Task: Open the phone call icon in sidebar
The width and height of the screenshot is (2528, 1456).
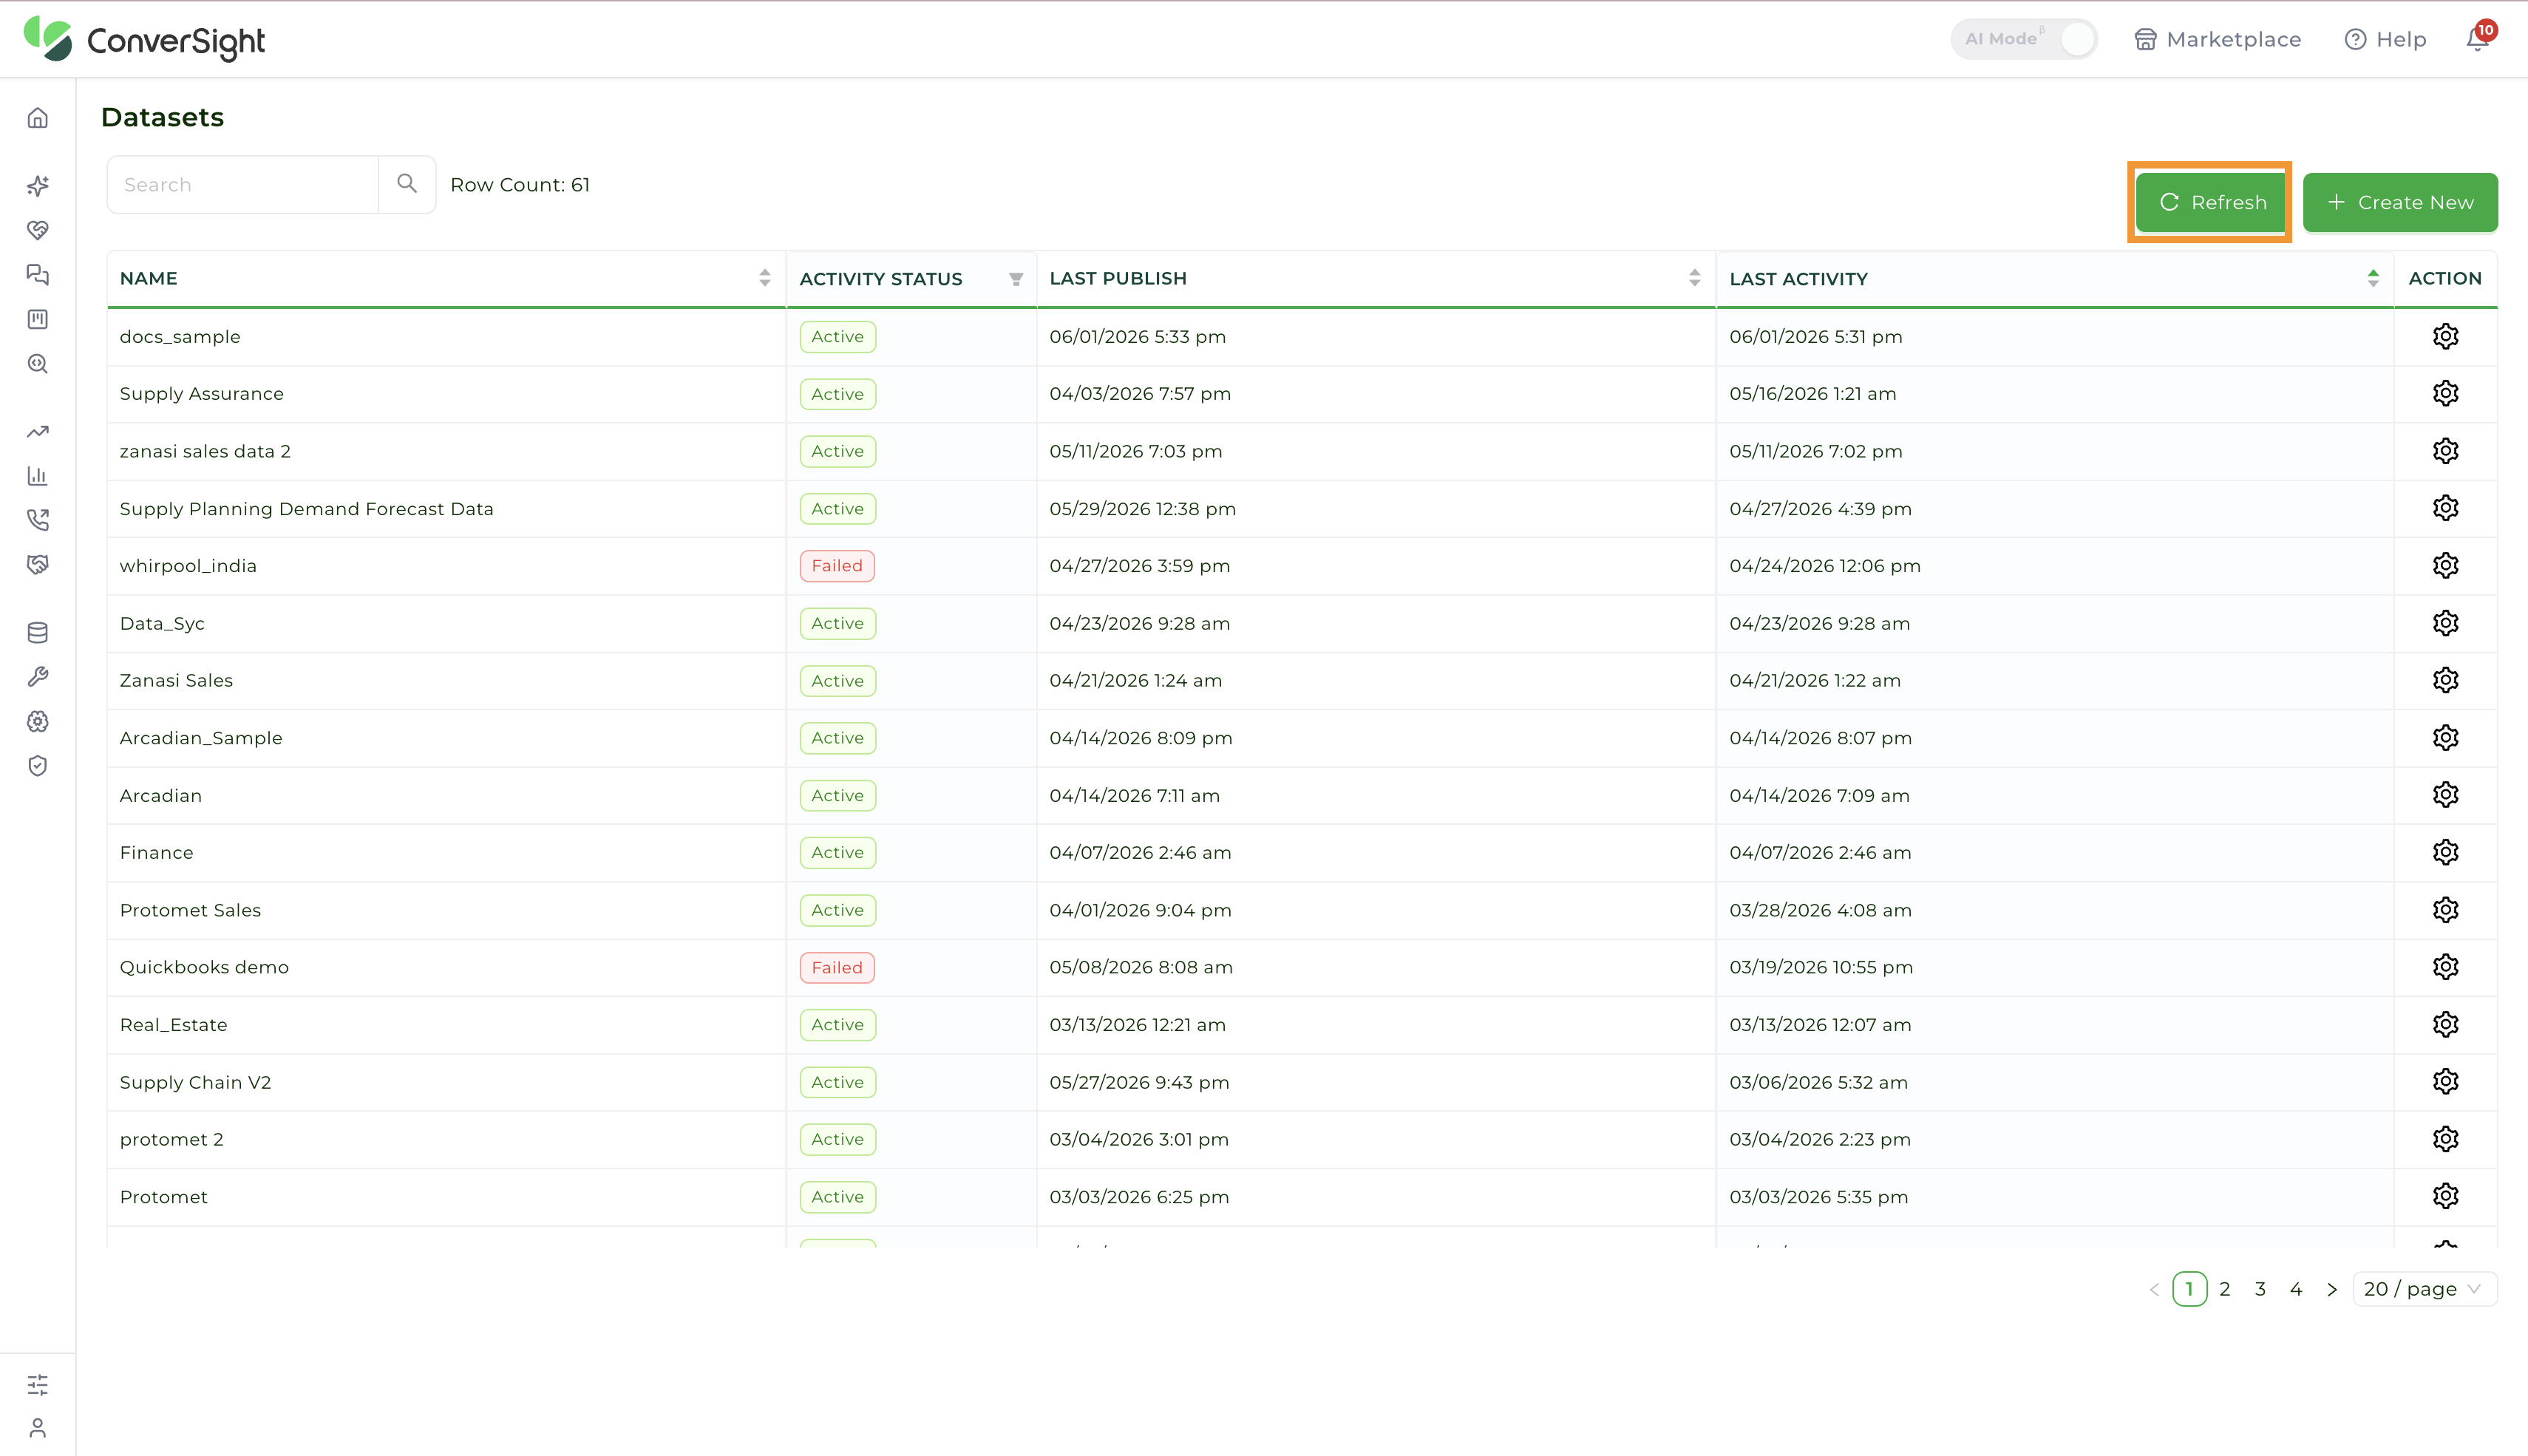Action: [38, 520]
